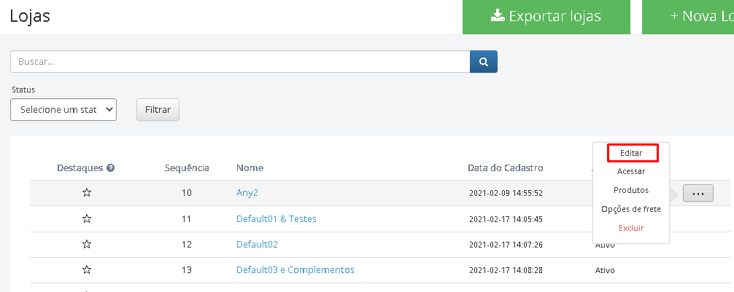Open the Default02 store link
The width and height of the screenshot is (734, 292).
(257, 245)
